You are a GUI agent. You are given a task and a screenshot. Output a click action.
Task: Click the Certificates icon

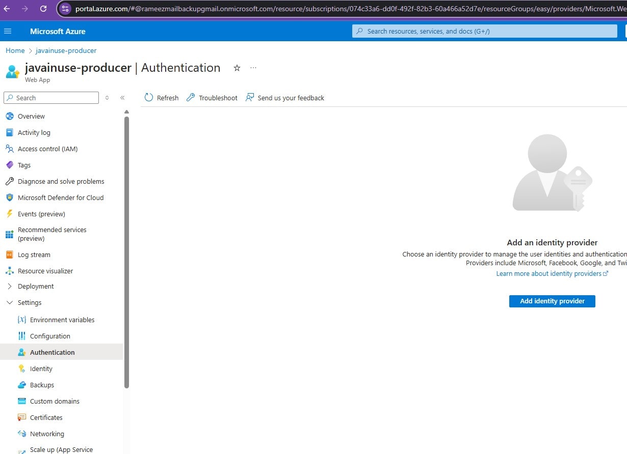(21, 417)
